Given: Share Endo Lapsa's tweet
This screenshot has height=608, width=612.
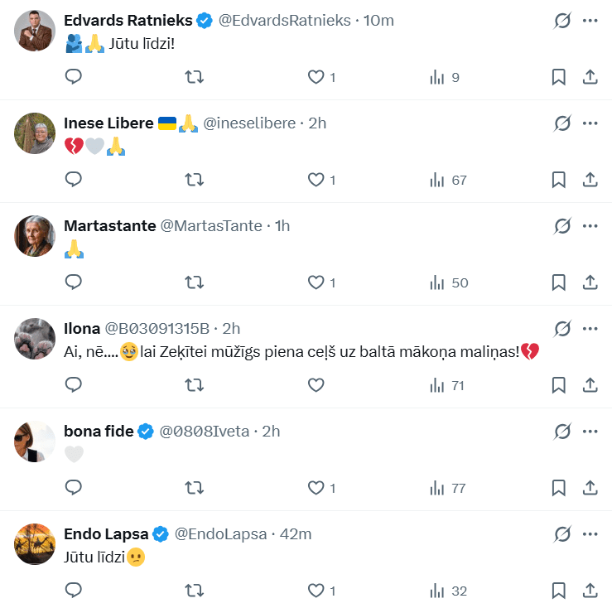Looking at the screenshot, I should pos(590,591).
